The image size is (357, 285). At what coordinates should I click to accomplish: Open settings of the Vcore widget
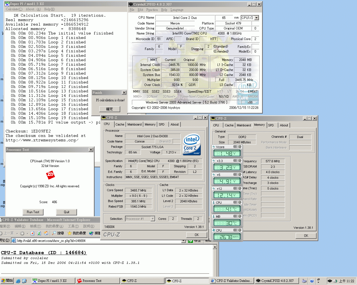[235, 147]
